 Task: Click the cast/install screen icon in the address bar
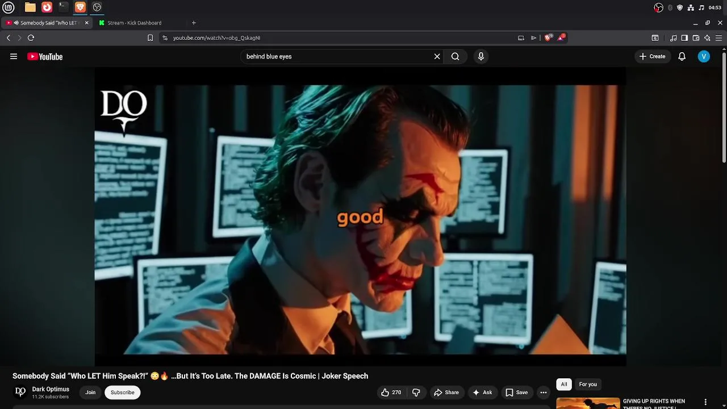[521, 38]
